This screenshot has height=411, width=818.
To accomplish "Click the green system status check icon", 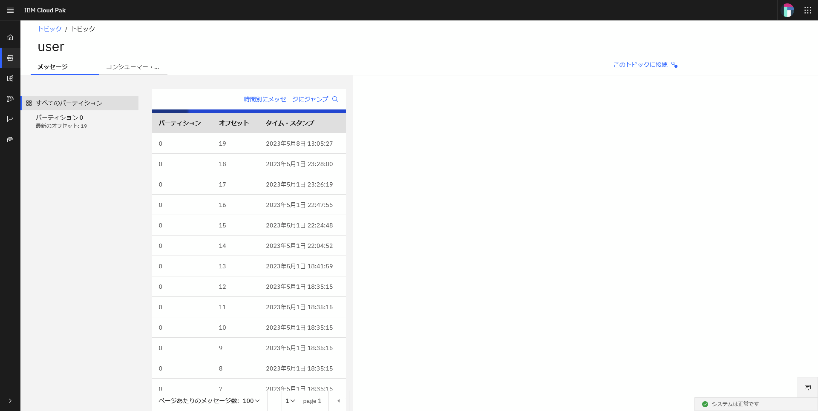I will [x=705, y=404].
